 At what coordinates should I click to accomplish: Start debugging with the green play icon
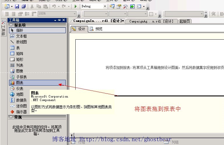(x=76, y=6)
